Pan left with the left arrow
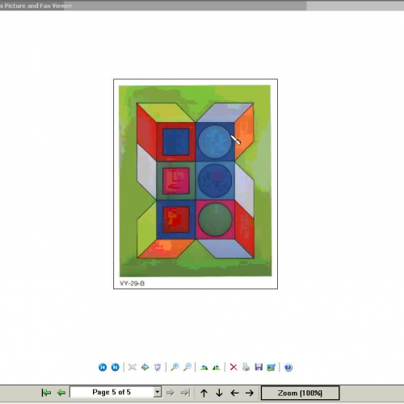The height and width of the screenshot is (404, 404). (x=234, y=393)
